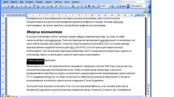Viewport: 174px width, 97px height.
Task: Insert a Microsoft Excel worksheet
Action: 85,6
